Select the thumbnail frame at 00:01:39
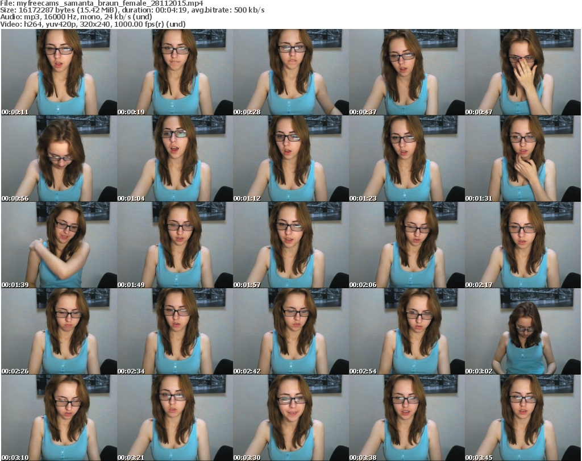This screenshot has width=582, height=461. coord(59,245)
